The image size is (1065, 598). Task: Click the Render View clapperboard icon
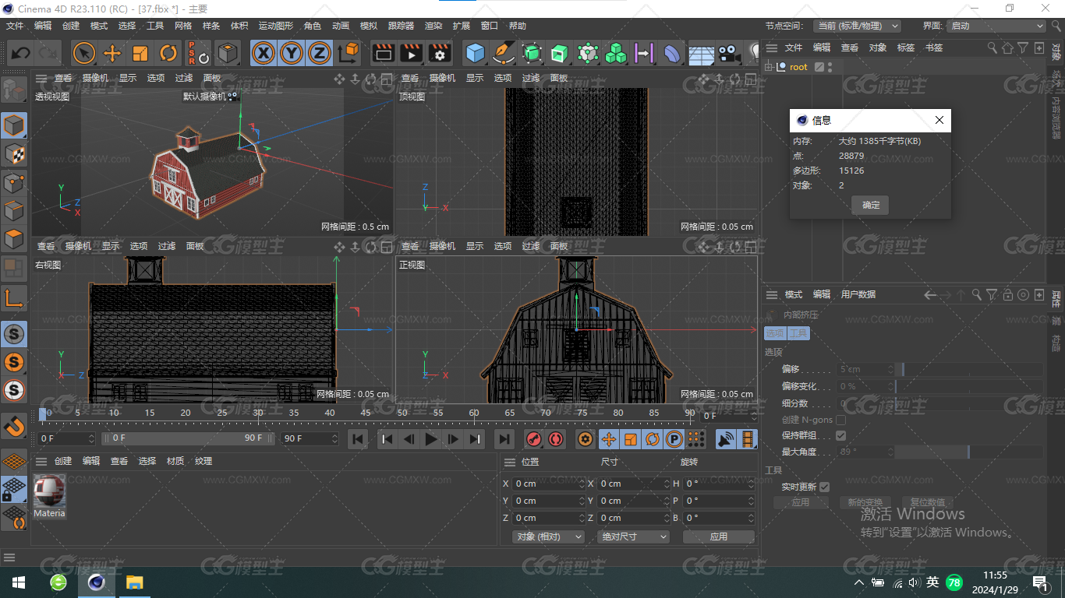click(x=383, y=53)
